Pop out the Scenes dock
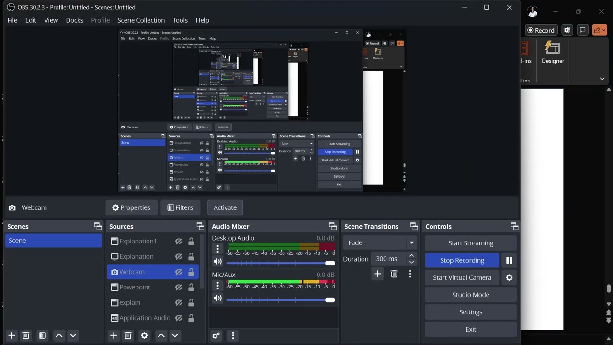 [98, 226]
